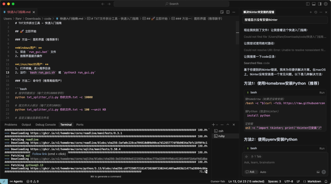Maximize the bottom panel with chevron up
Image resolution: width=331 pixels, height=184 pixels.
click(x=228, y=124)
